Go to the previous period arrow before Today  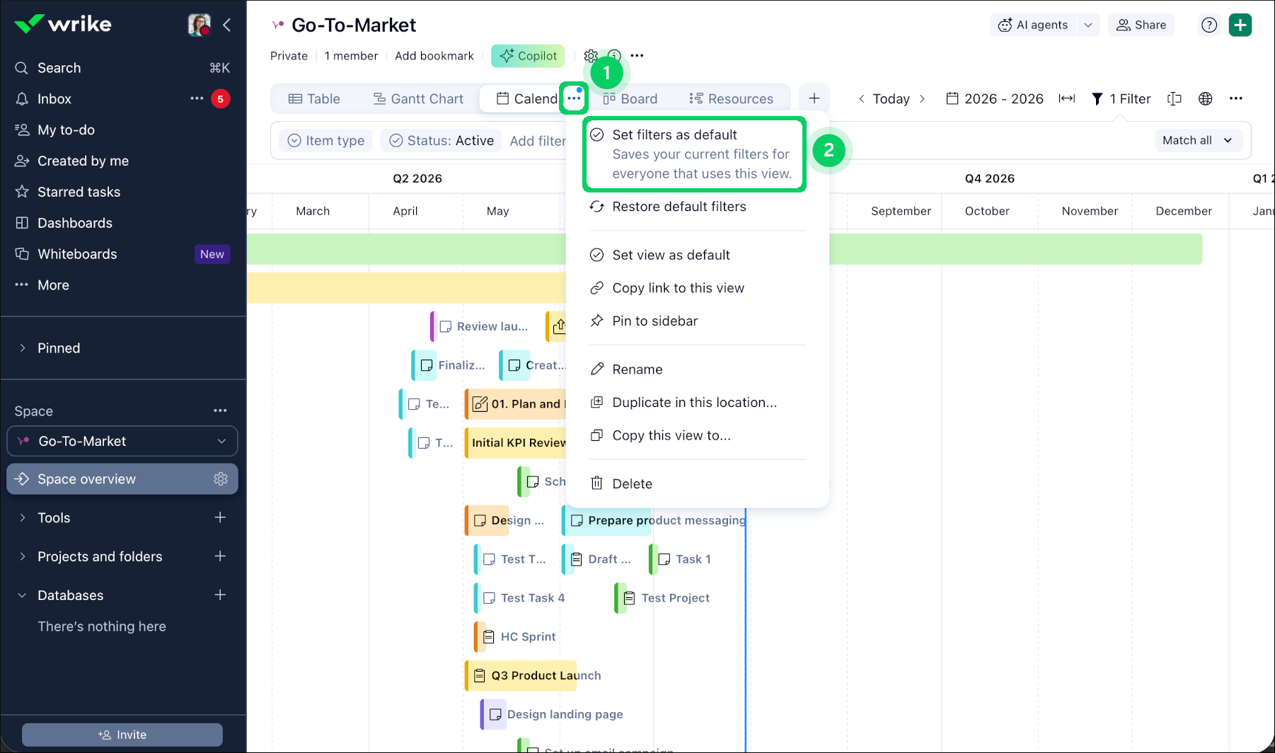[x=861, y=99]
